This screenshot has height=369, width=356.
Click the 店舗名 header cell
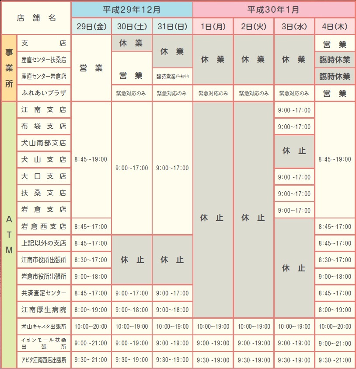point(36,18)
